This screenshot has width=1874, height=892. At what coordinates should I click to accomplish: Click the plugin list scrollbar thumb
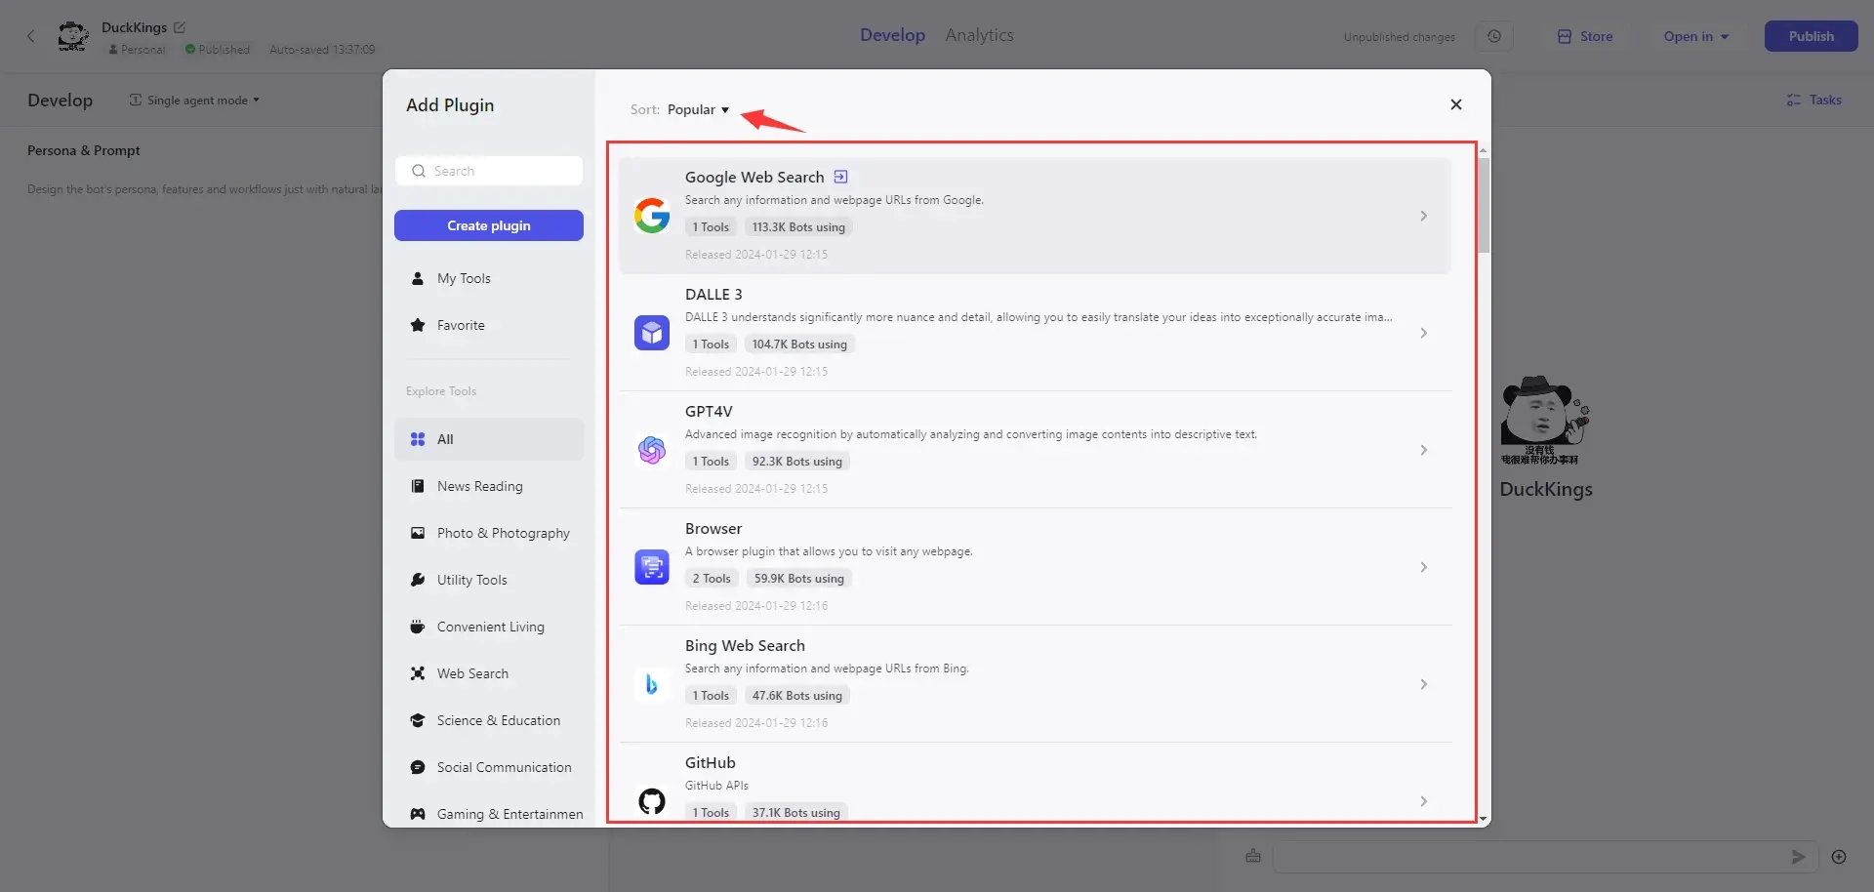pos(1484,205)
